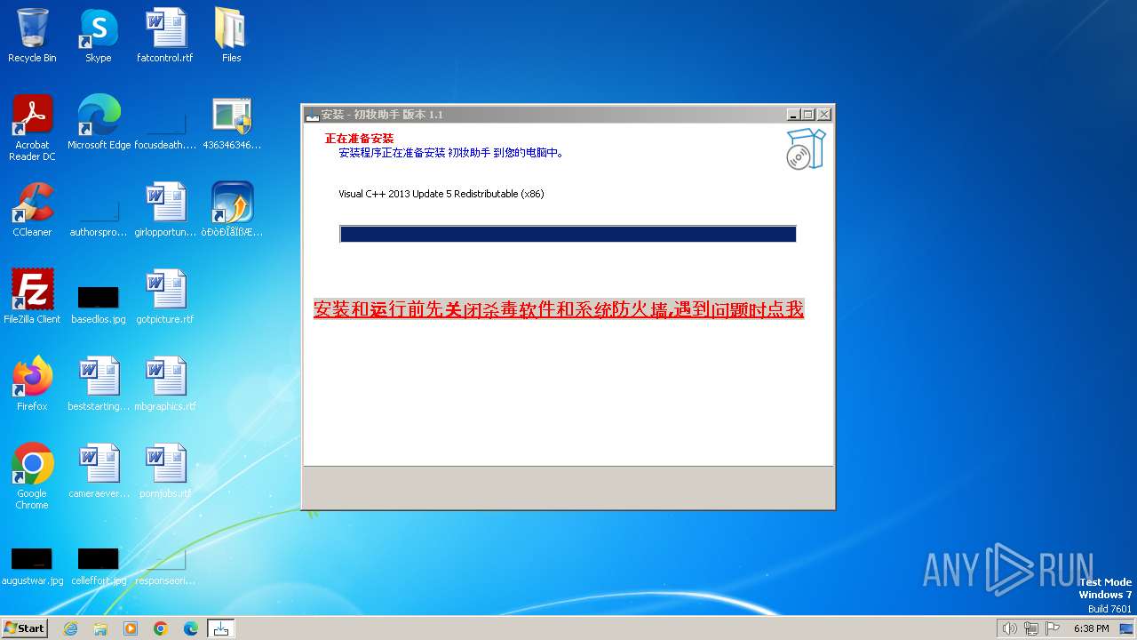Select the mbgraphics.rtf document

165,384
